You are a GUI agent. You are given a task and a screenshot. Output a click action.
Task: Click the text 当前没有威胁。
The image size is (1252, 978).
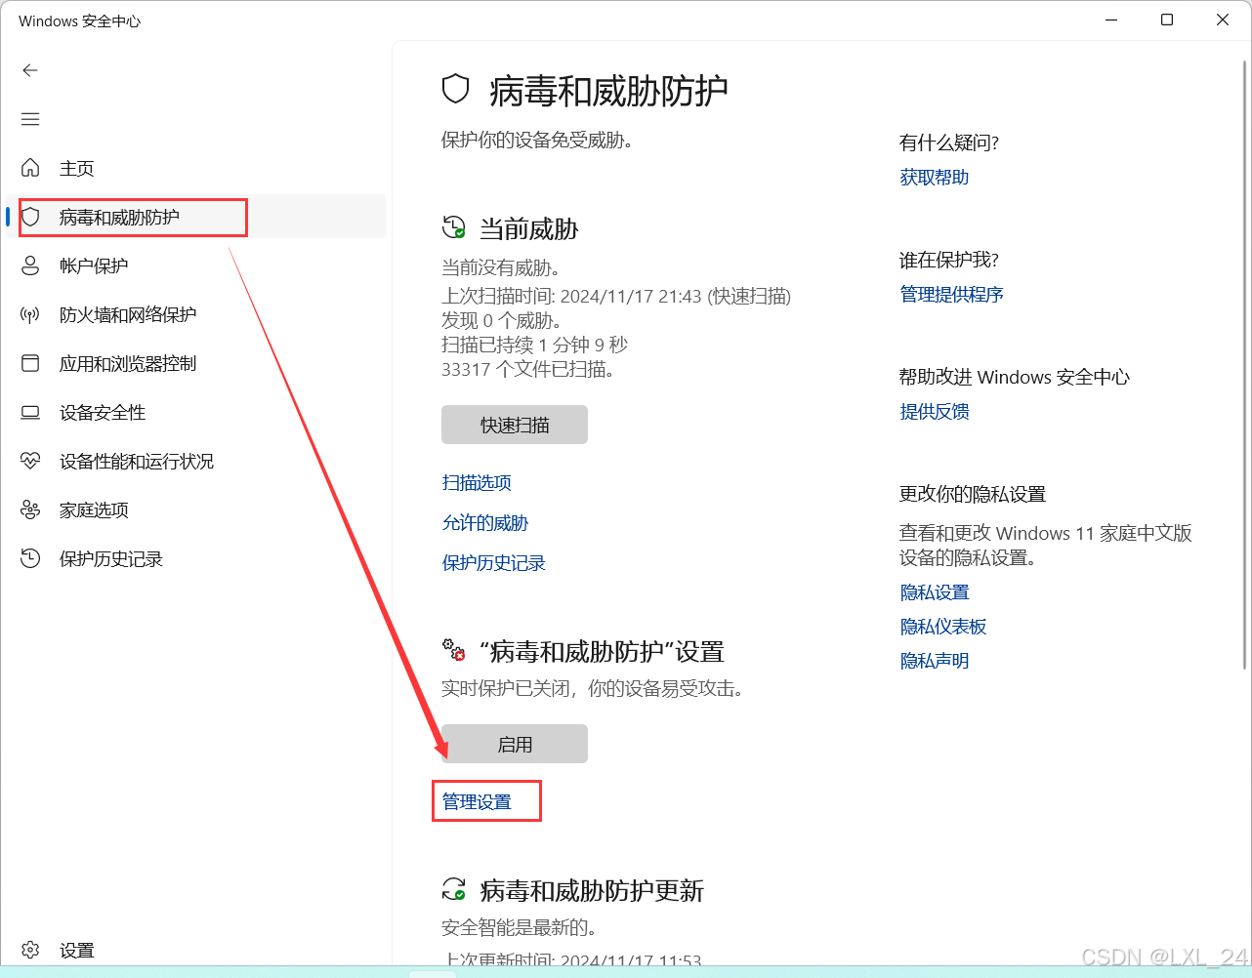coord(501,267)
